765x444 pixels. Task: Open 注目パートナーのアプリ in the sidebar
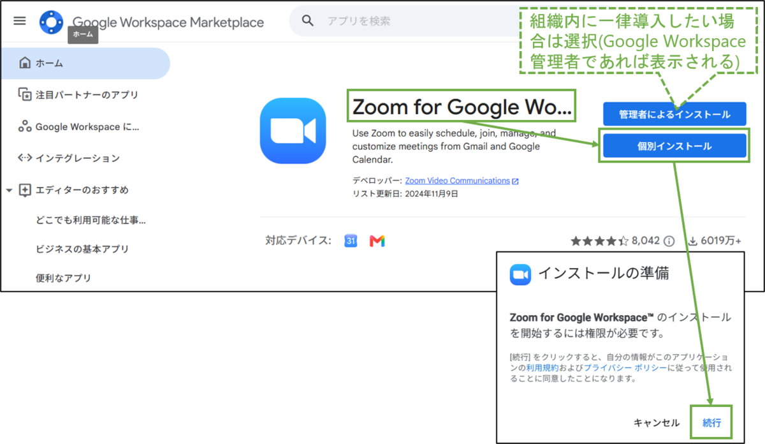pyautogui.click(x=85, y=95)
